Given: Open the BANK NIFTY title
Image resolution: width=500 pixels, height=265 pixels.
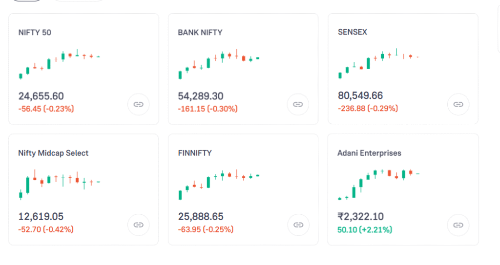Looking at the screenshot, I should tap(200, 33).
